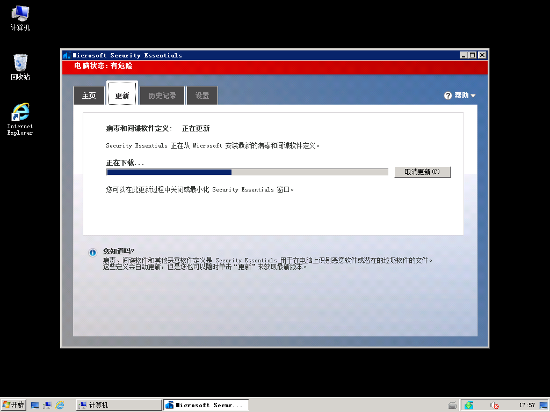Screen dimensions: 550x412
Task: Click the keyboard icon in system tray
Action: pos(452,406)
